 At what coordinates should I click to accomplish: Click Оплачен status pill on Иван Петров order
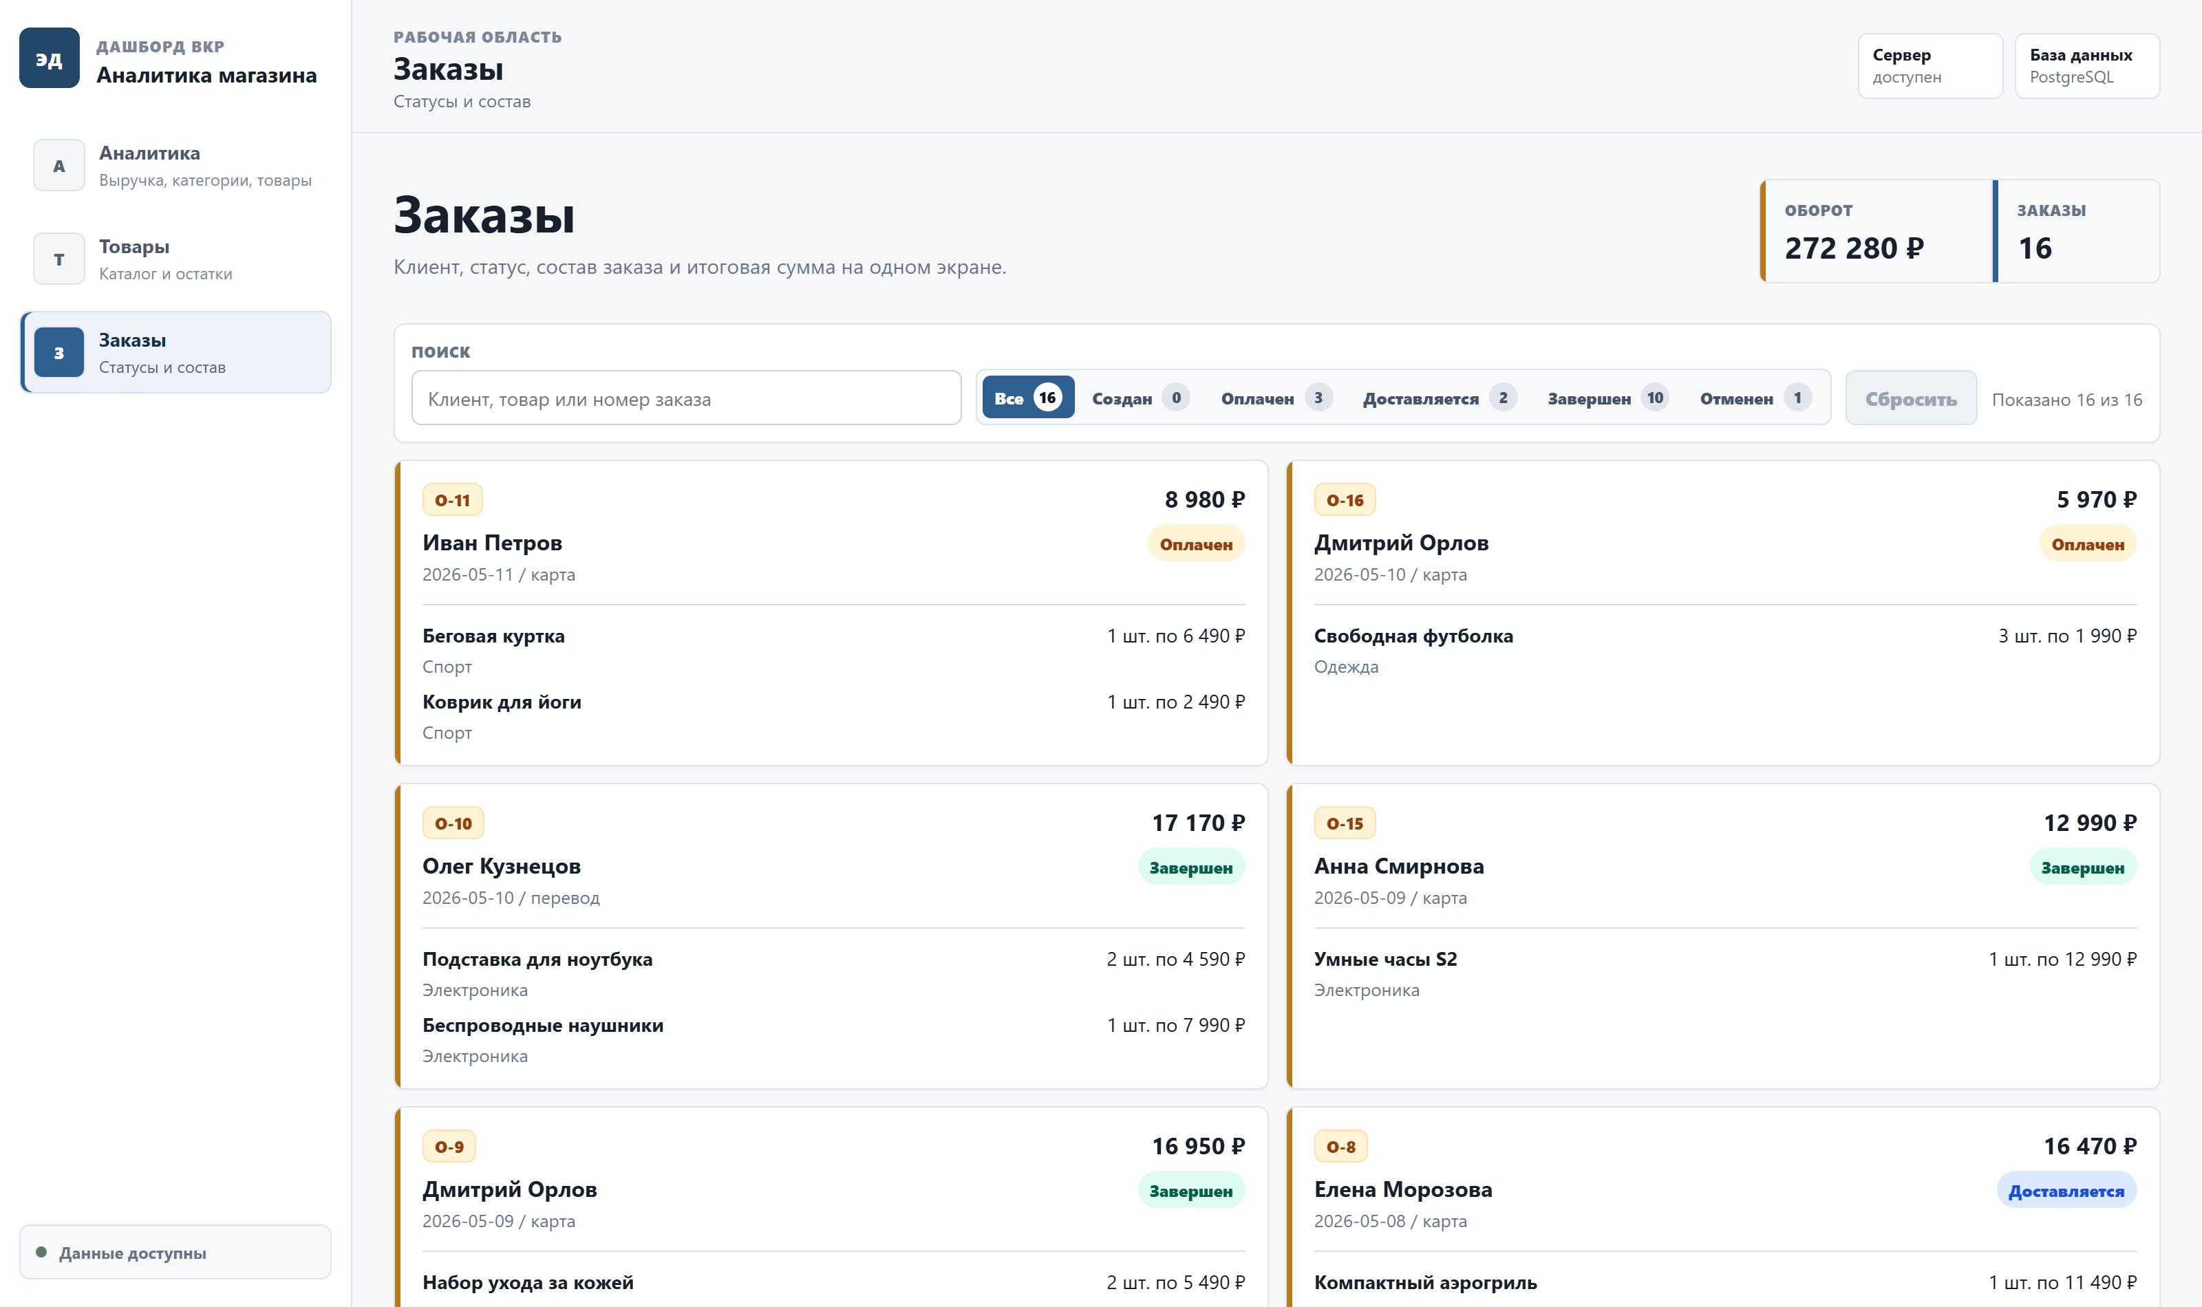coord(1196,544)
